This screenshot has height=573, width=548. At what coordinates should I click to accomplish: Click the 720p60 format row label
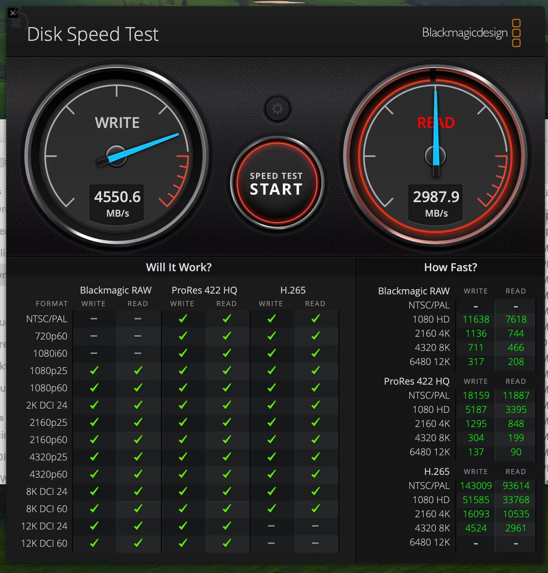pos(51,336)
